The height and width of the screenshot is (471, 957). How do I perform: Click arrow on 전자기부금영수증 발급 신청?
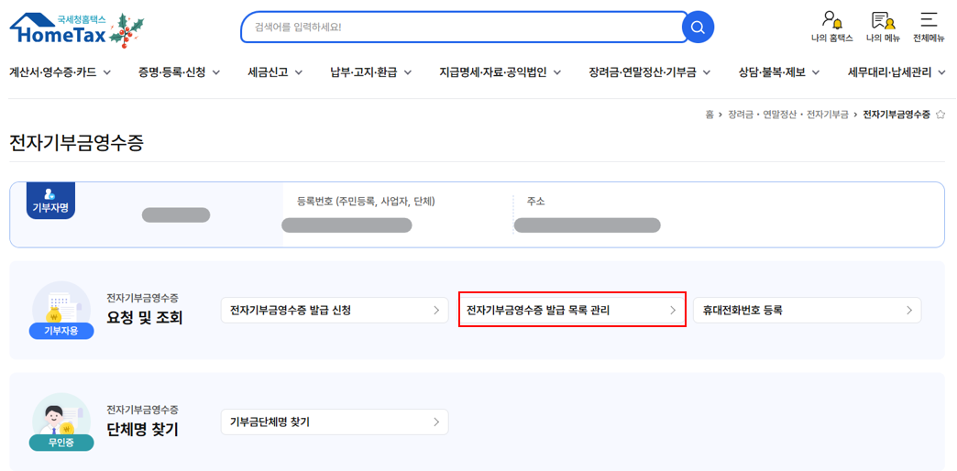pos(436,310)
